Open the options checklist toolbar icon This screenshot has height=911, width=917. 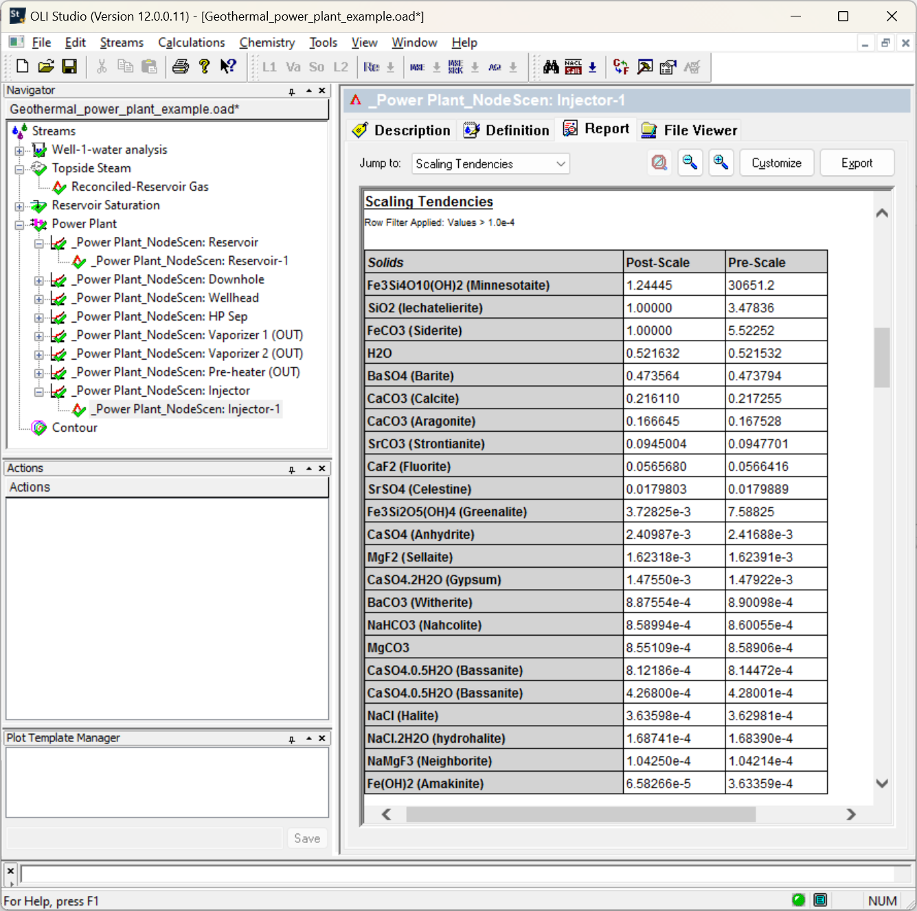[668, 67]
